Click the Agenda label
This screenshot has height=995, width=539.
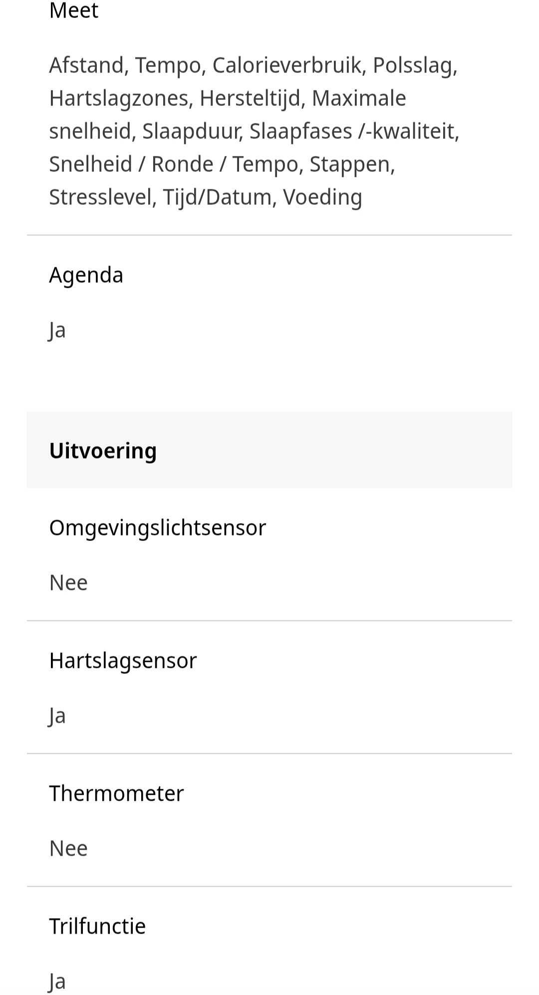tap(86, 275)
